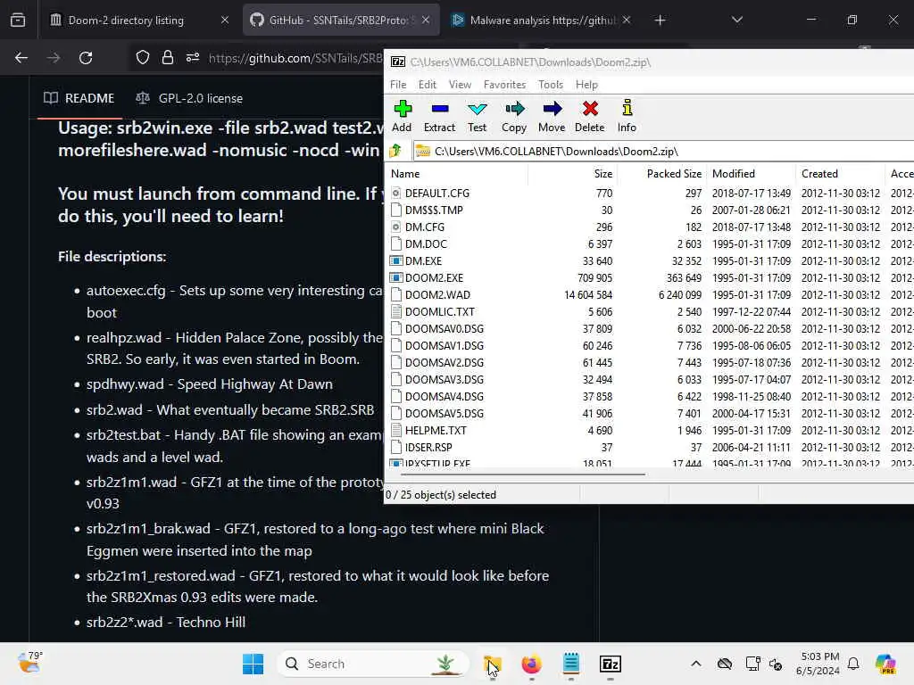
Task: Open the weather widget showing 79°
Action: point(30,663)
